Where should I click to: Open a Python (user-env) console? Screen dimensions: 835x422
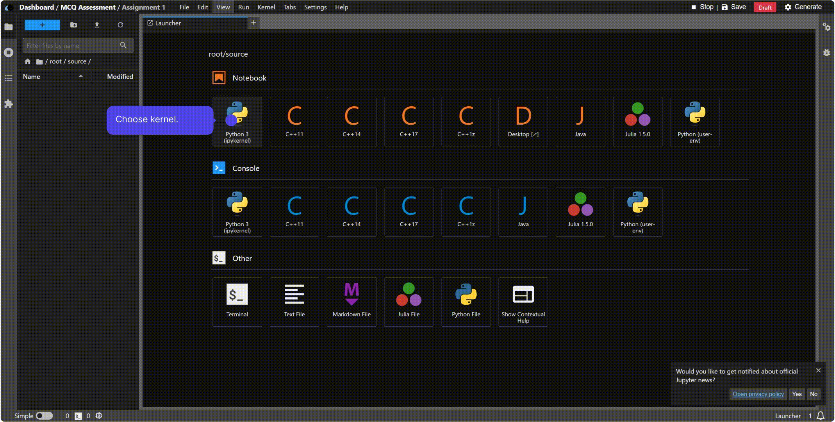click(x=637, y=212)
